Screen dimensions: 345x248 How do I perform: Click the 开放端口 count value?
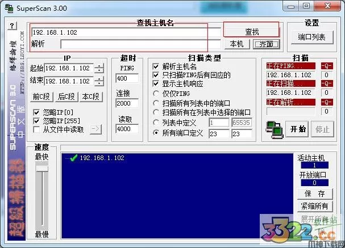(x=315, y=183)
